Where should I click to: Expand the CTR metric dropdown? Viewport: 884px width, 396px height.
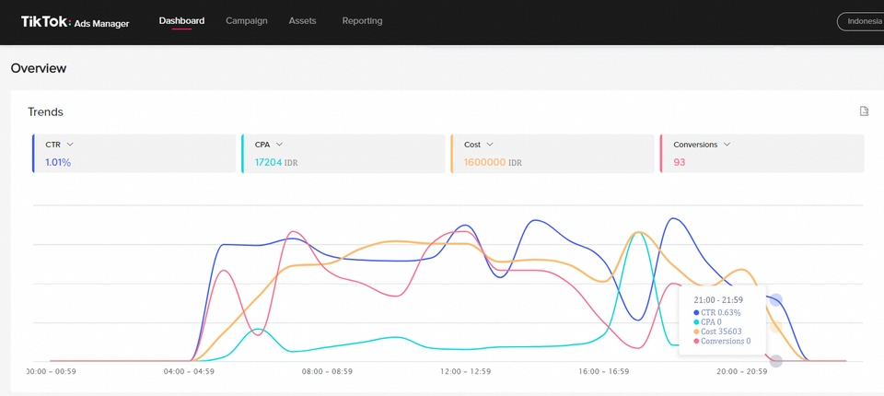point(70,145)
